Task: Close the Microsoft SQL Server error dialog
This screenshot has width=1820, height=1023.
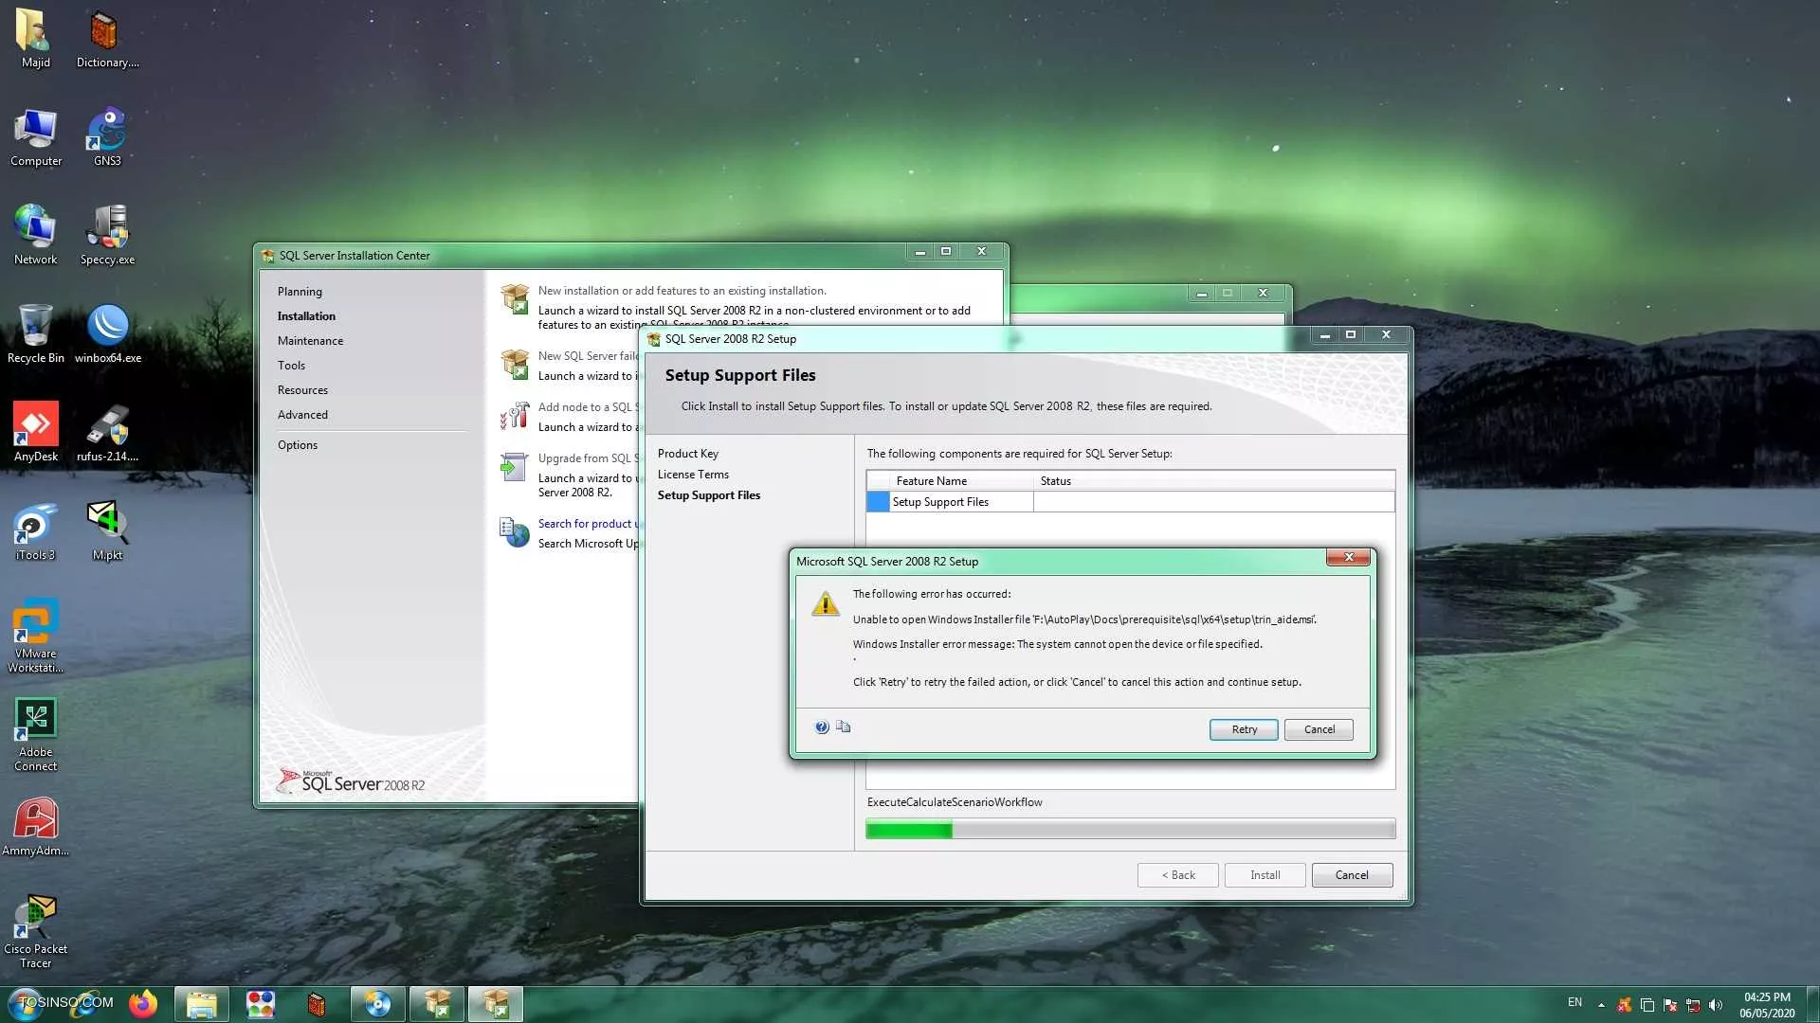Action: (x=1348, y=557)
